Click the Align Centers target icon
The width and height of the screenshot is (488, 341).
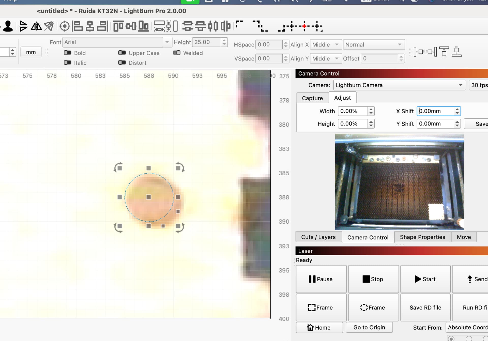pos(65,26)
